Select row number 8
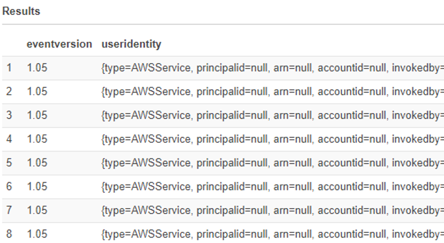This screenshot has width=444, height=243. coord(9,234)
